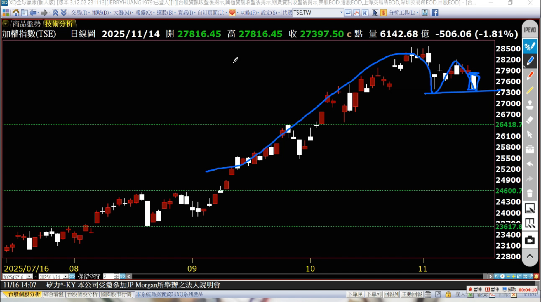The image size is (541, 302).
Task: Click the undo arrow in sidebar
Action: point(530,164)
